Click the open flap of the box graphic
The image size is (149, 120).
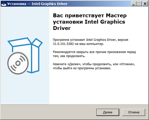tap(37, 43)
